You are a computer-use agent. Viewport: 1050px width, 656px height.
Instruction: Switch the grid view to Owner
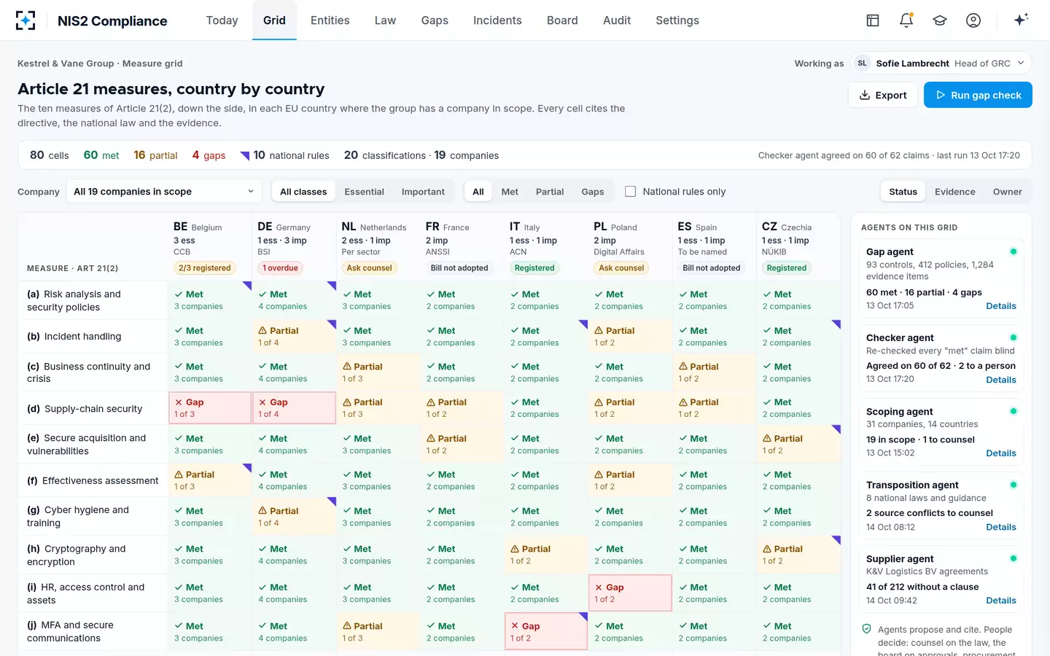tap(1007, 192)
